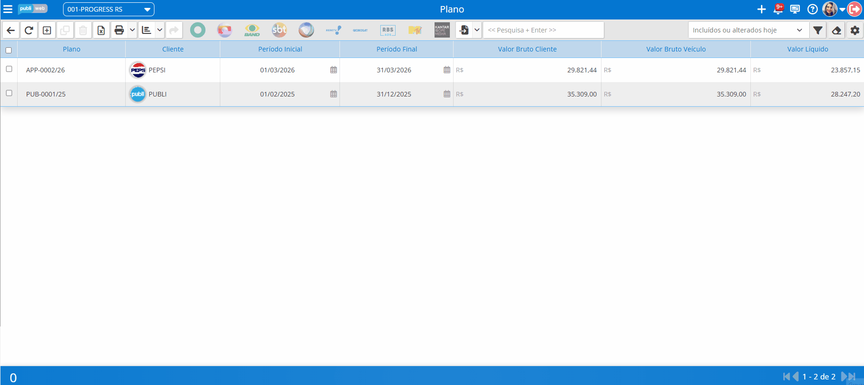Clear filters with the eraser icon
Image resolution: width=864 pixels, height=385 pixels.
coord(836,30)
